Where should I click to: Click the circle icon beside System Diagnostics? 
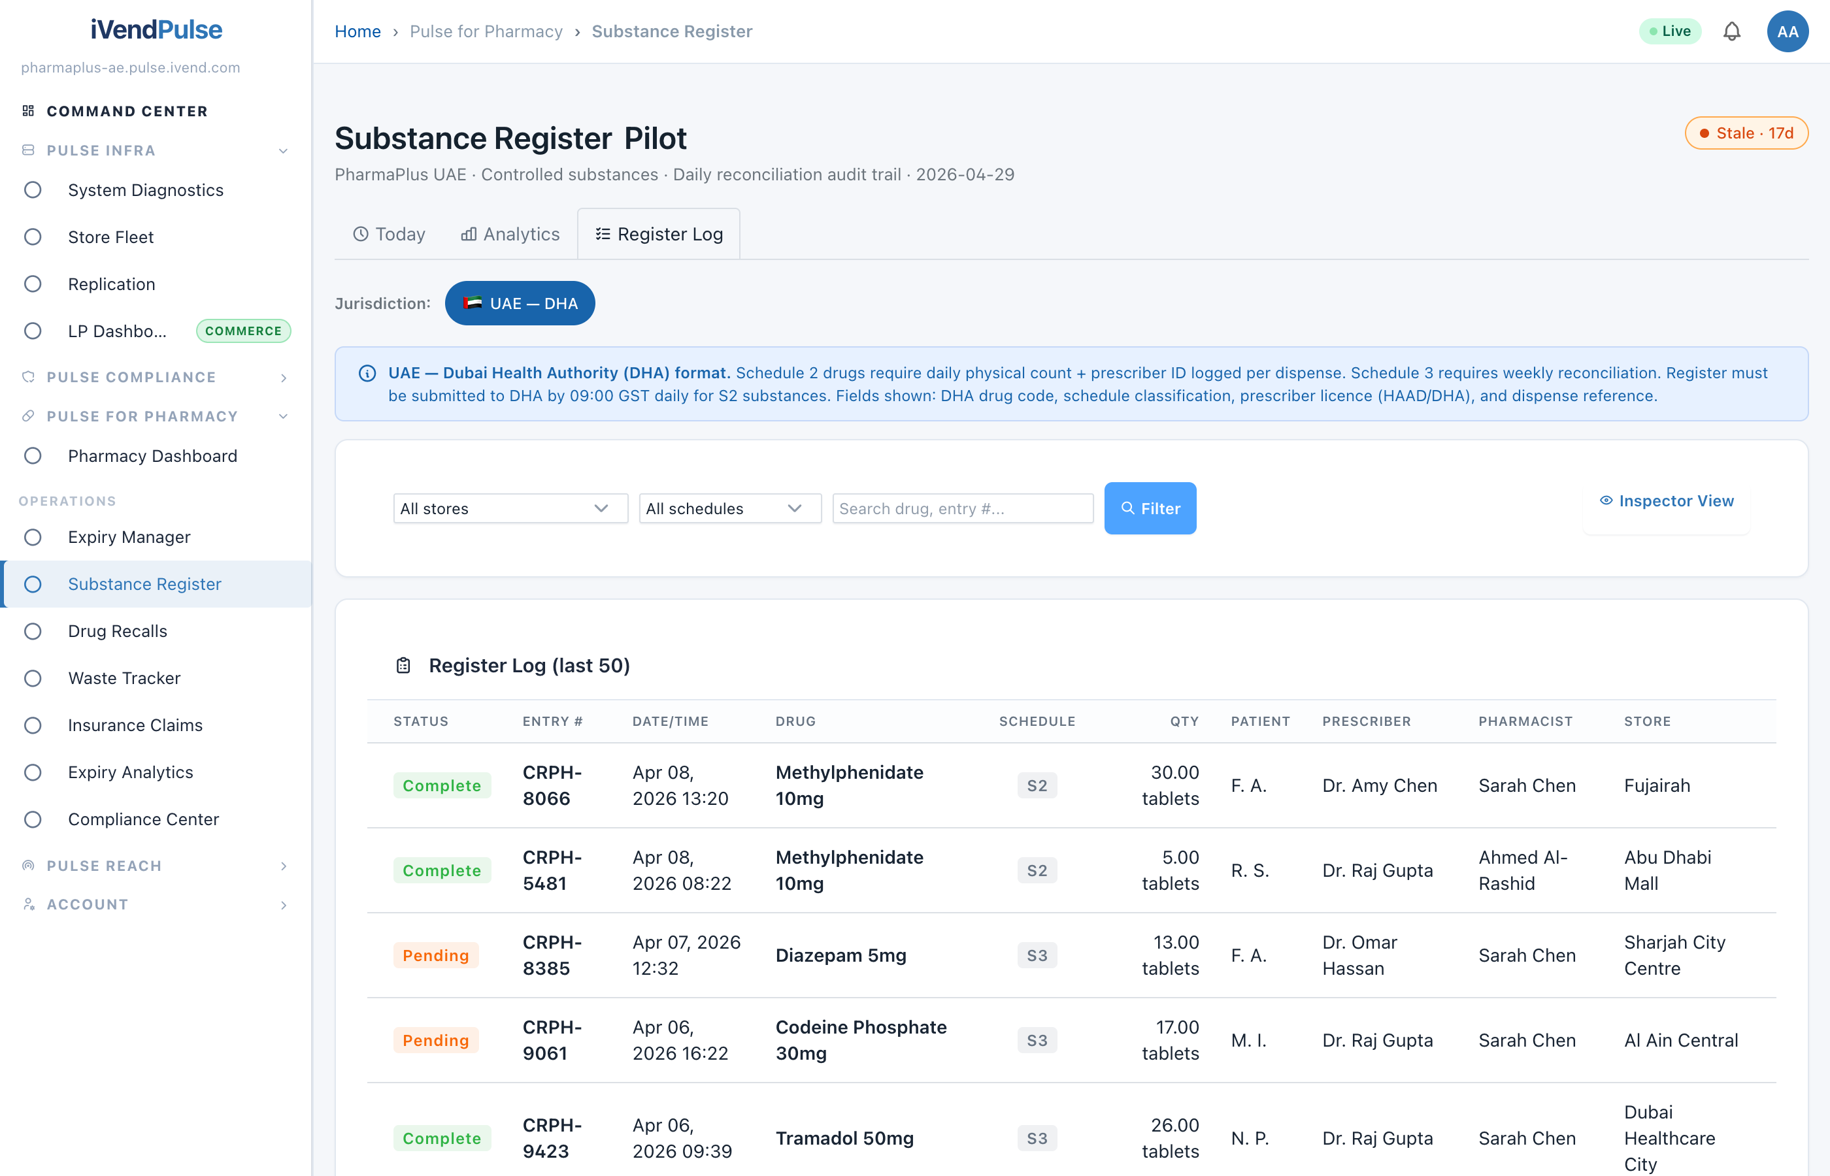(33, 189)
